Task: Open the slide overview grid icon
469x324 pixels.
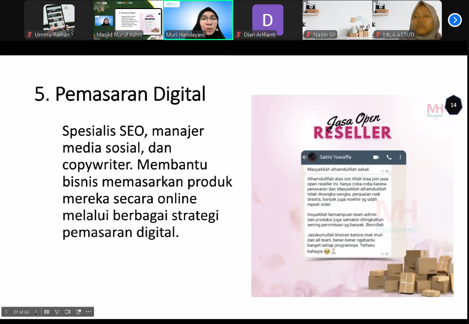Action: [46, 312]
